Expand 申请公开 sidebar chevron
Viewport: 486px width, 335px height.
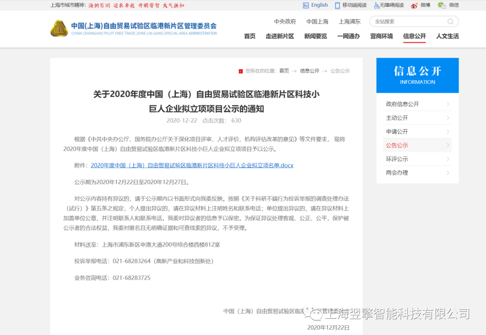[448, 132]
